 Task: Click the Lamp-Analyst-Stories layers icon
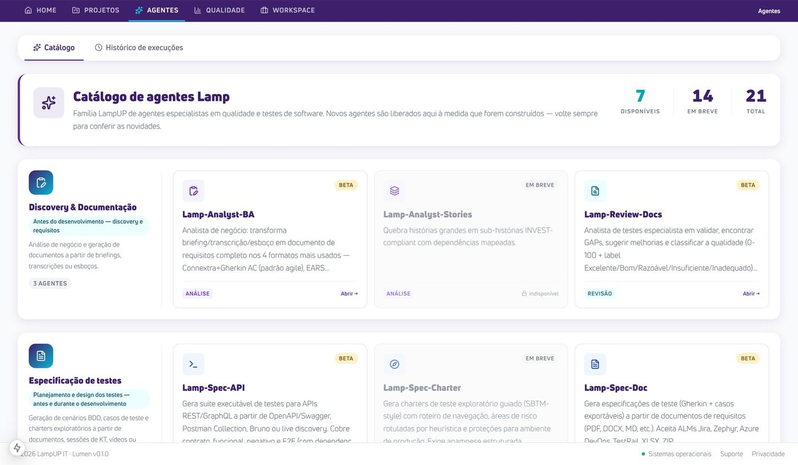point(394,191)
